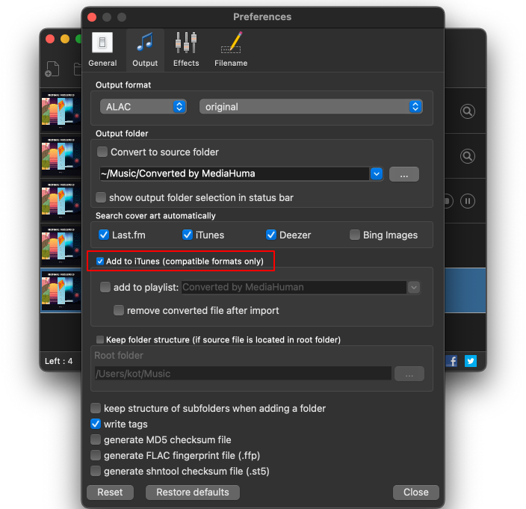Expand the playlist name dropdown arrow

[x=414, y=288]
